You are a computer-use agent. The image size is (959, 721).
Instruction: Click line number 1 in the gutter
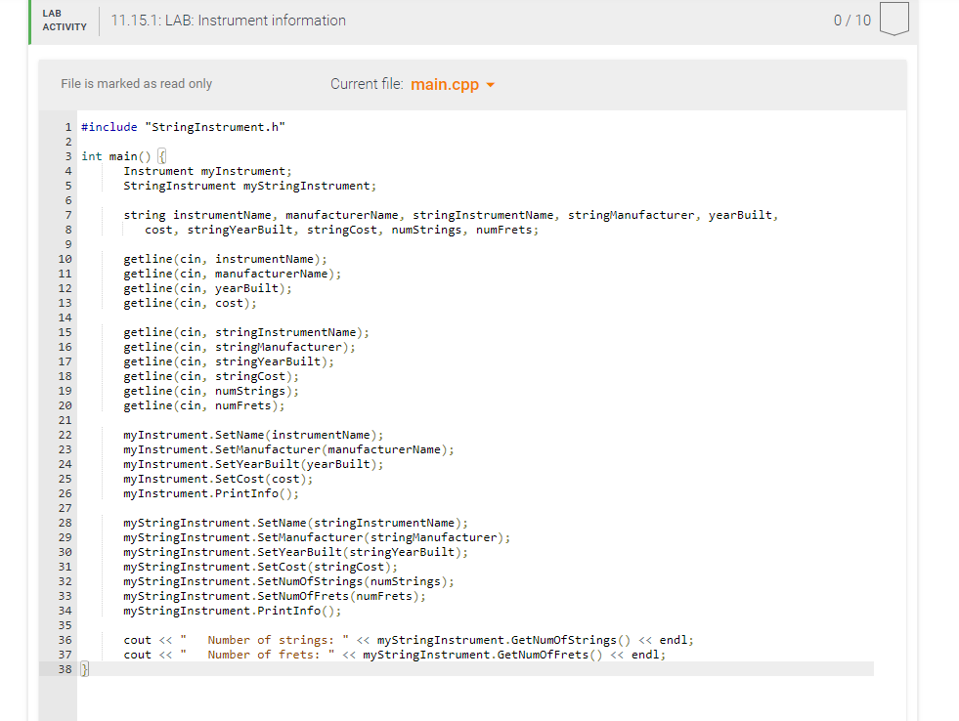pyautogui.click(x=66, y=126)
